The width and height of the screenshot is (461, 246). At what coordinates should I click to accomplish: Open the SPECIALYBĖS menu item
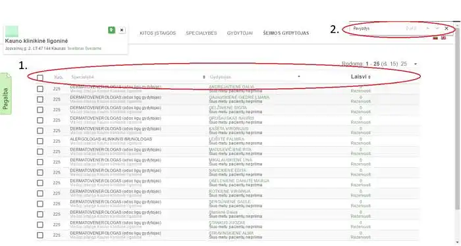[202, 33]
